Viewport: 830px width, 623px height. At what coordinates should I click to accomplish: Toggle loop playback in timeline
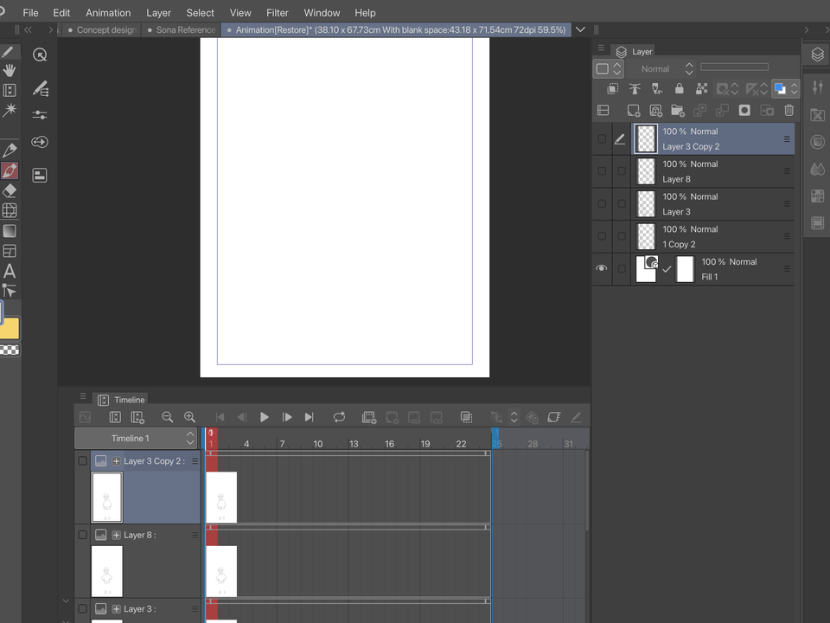tap(339, 417)
